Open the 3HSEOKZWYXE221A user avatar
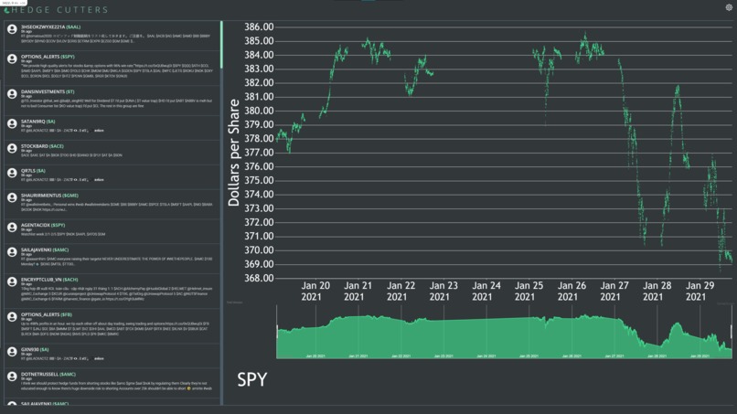Screen dimensions: 737x414 [12, 29]
